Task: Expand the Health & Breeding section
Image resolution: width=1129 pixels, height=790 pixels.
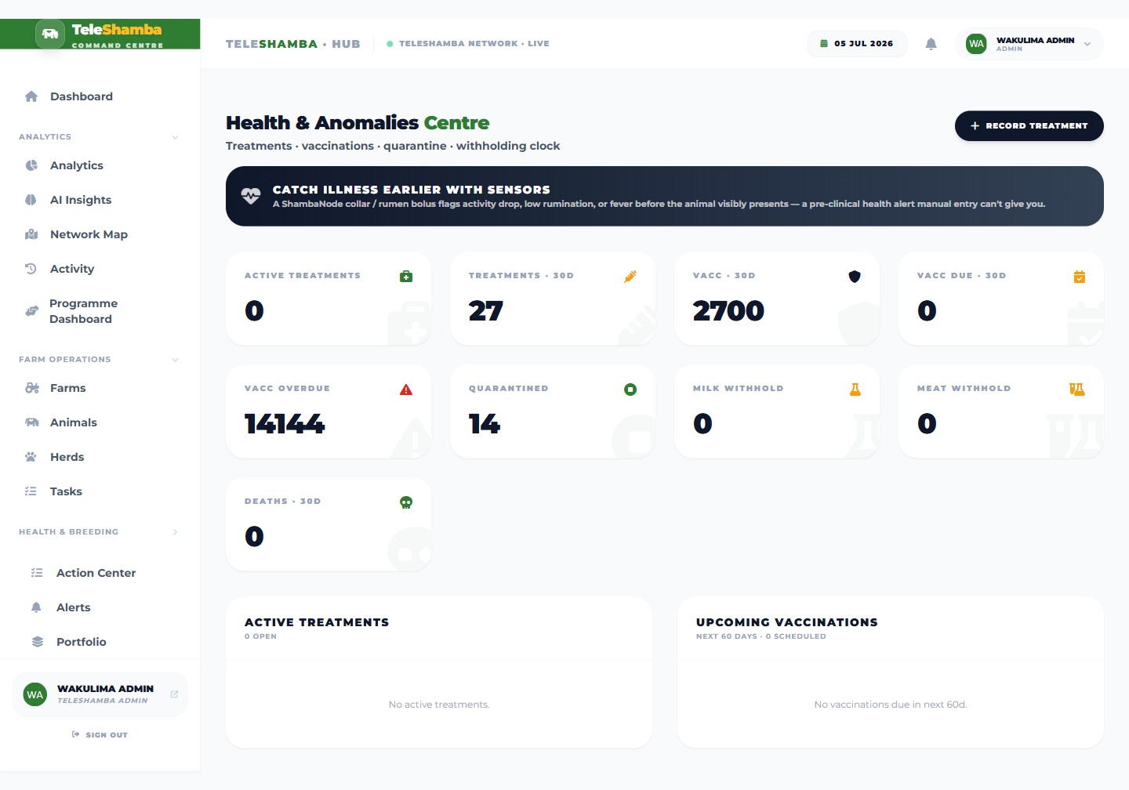Action: point(175,532)
